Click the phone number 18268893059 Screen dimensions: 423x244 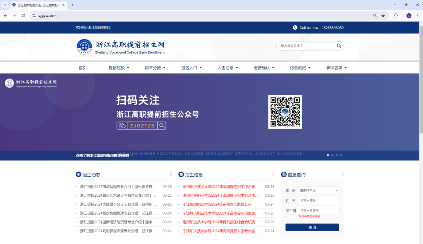(x=333, y=28)
